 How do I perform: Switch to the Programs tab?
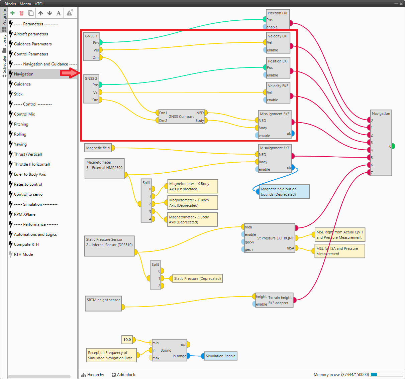[4, 19]
